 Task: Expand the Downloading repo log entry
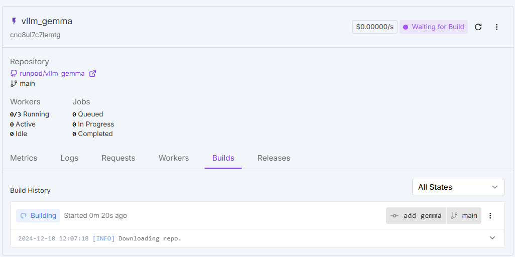[x=492, y=238]
